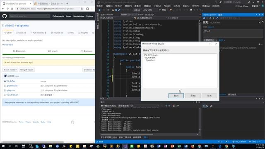Select Form1.cs* in the dialog list

pos(150,60)
